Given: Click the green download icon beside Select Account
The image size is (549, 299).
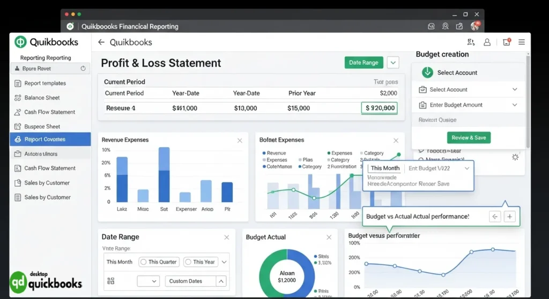Looking at the screenshot, I should [x=427, y=73].
